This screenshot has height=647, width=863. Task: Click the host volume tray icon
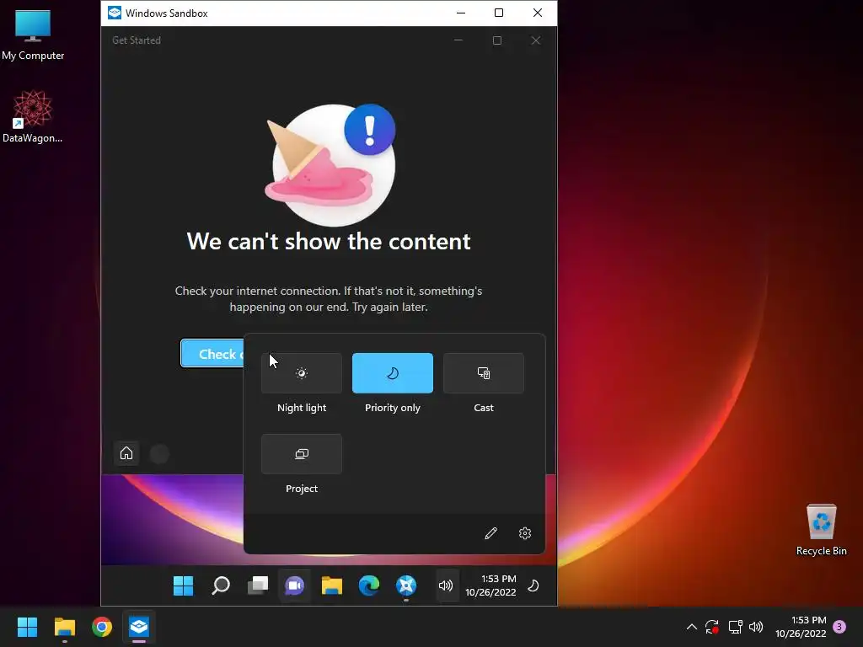click(756, 627)
